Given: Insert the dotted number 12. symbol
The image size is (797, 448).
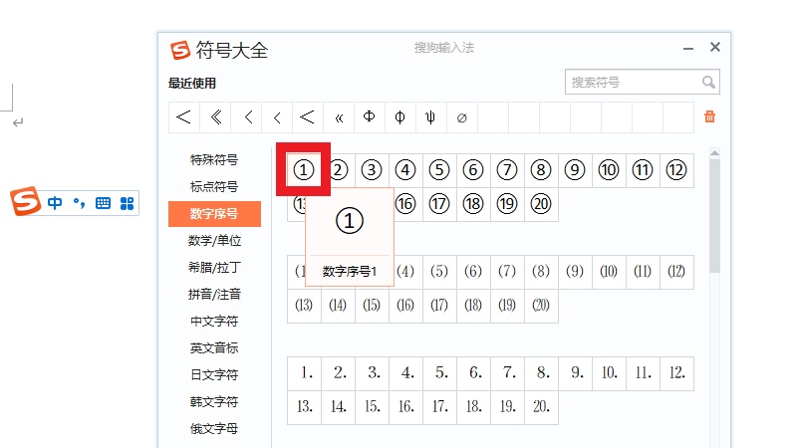Looking at the screenshot, I should [x=676, y=373].
